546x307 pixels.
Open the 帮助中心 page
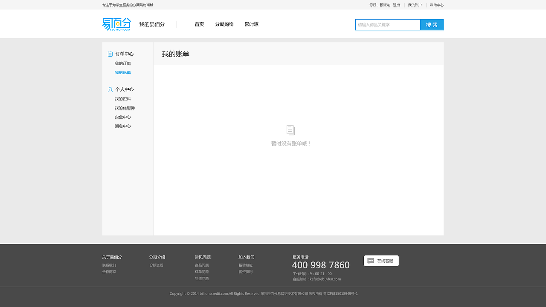tap(436, 5)
